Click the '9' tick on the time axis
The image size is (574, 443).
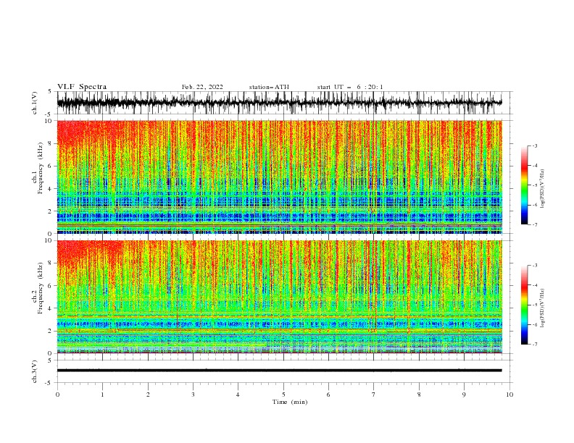[x=464, y=395]
